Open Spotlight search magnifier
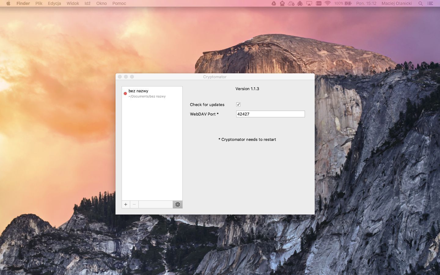 click(x=420, y=3)
